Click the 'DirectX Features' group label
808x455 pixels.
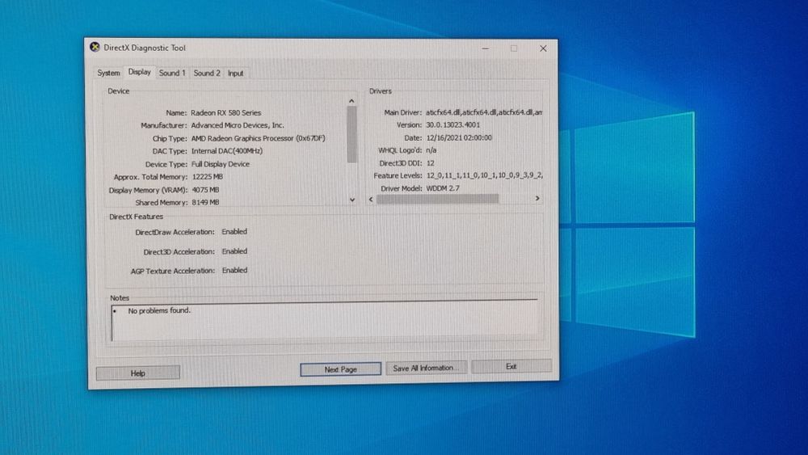pyautogui.click(x=136, y=217)
